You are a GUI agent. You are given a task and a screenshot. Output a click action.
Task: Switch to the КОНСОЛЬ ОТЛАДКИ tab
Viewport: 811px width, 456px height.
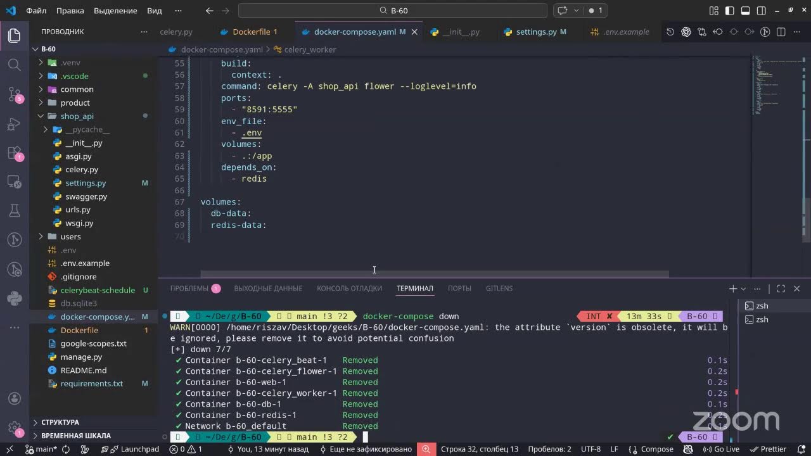click(349, 288)
